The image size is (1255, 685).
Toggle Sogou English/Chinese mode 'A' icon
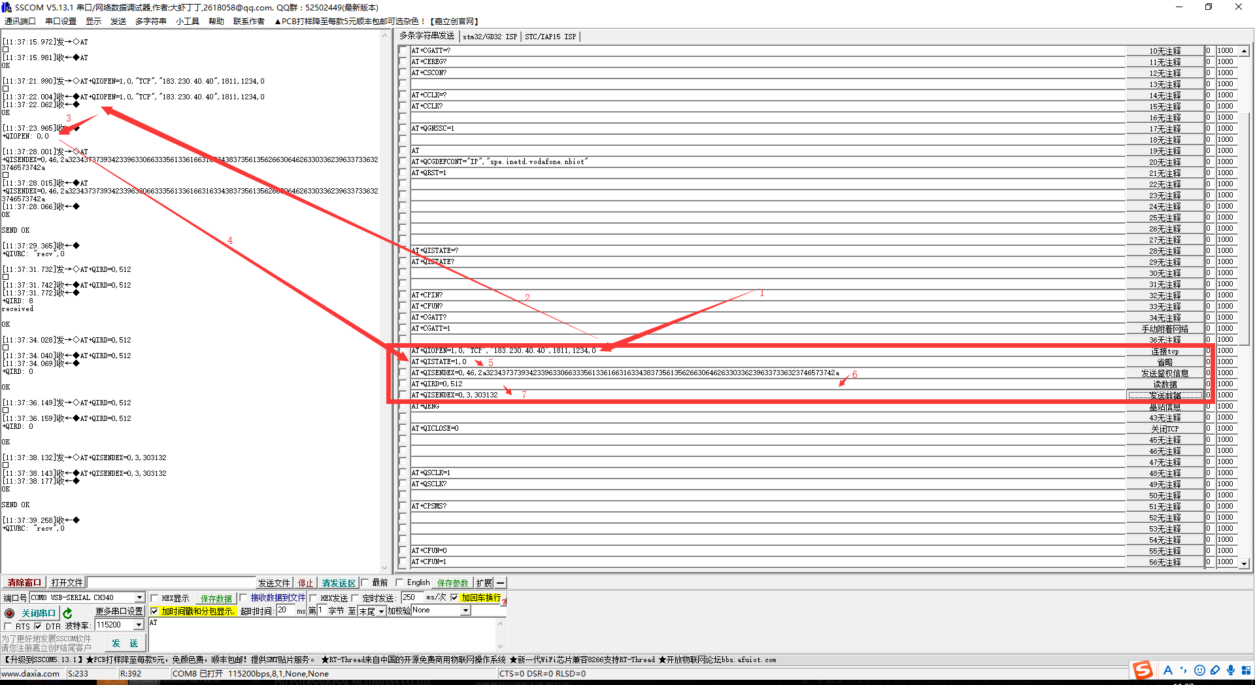pyautogui.click(x=1167, y=670)
